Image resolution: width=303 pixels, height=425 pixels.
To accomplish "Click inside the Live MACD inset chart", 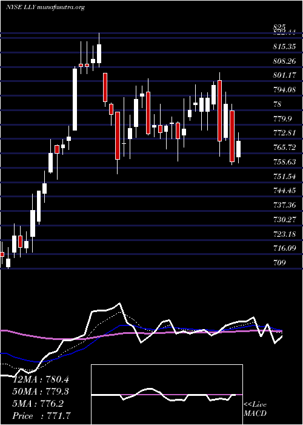I will pos(167,395).
